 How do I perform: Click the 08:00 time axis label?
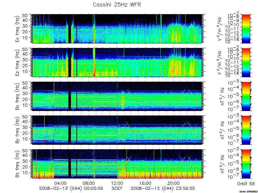[x=89, y=183]
